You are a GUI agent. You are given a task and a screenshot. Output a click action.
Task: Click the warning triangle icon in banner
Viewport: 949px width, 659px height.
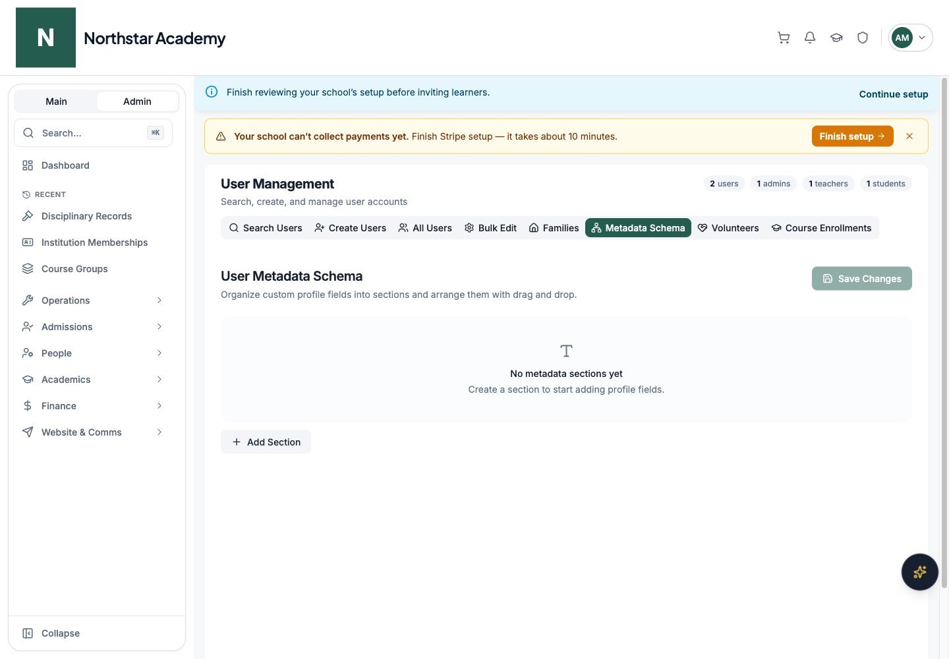pyautogui.click(x=221, y=136)
